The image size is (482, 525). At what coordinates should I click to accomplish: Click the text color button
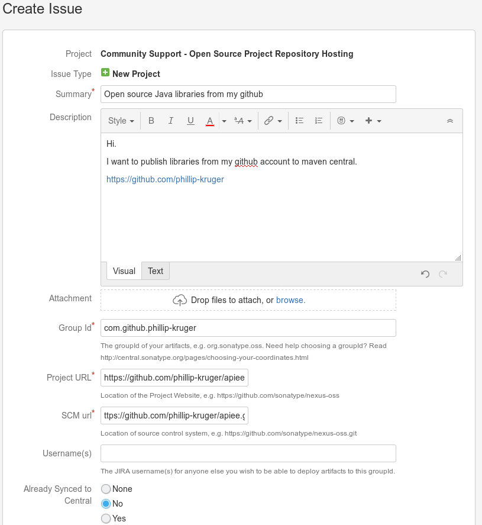coord(209,121)
